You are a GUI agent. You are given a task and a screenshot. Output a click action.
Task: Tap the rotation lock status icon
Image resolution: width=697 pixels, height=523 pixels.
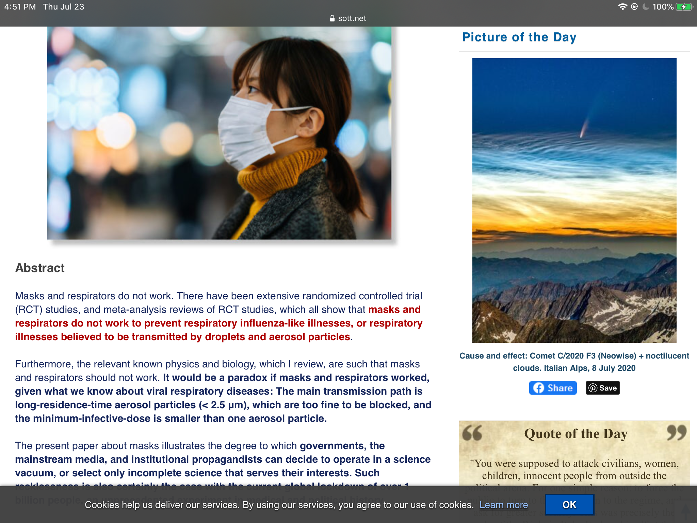click(634, 7)
